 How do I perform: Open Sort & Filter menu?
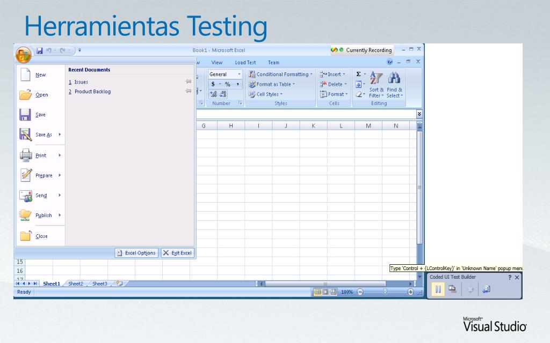377,85
